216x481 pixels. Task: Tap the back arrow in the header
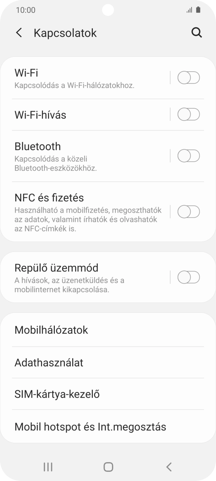point(19,33)
